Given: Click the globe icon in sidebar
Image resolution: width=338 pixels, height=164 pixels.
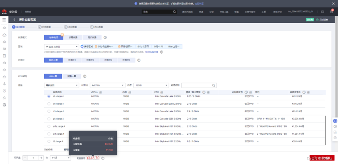Looking at the screenshot, I should (x=4, y=105).
